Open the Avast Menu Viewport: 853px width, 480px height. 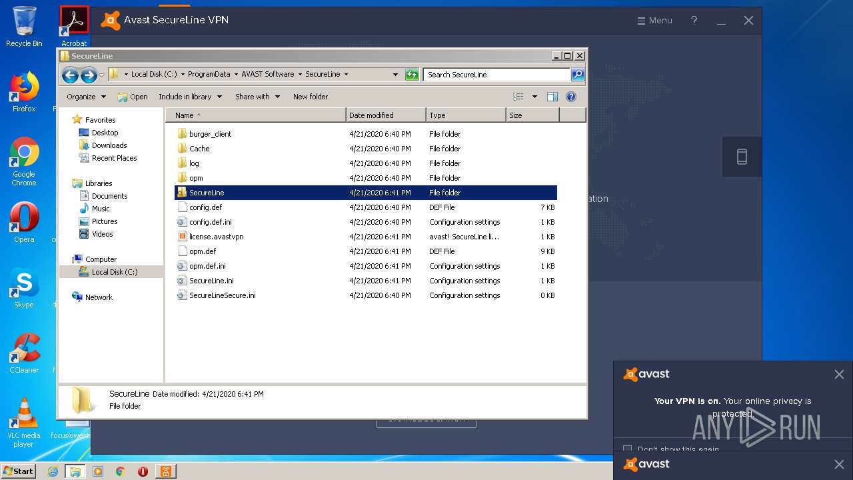tap(654, 21)
